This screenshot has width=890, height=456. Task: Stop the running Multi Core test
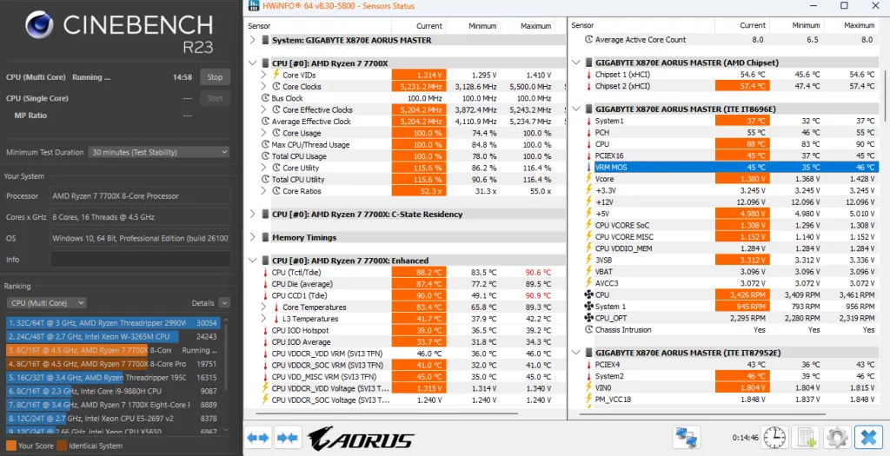click(x=215, y=77)
